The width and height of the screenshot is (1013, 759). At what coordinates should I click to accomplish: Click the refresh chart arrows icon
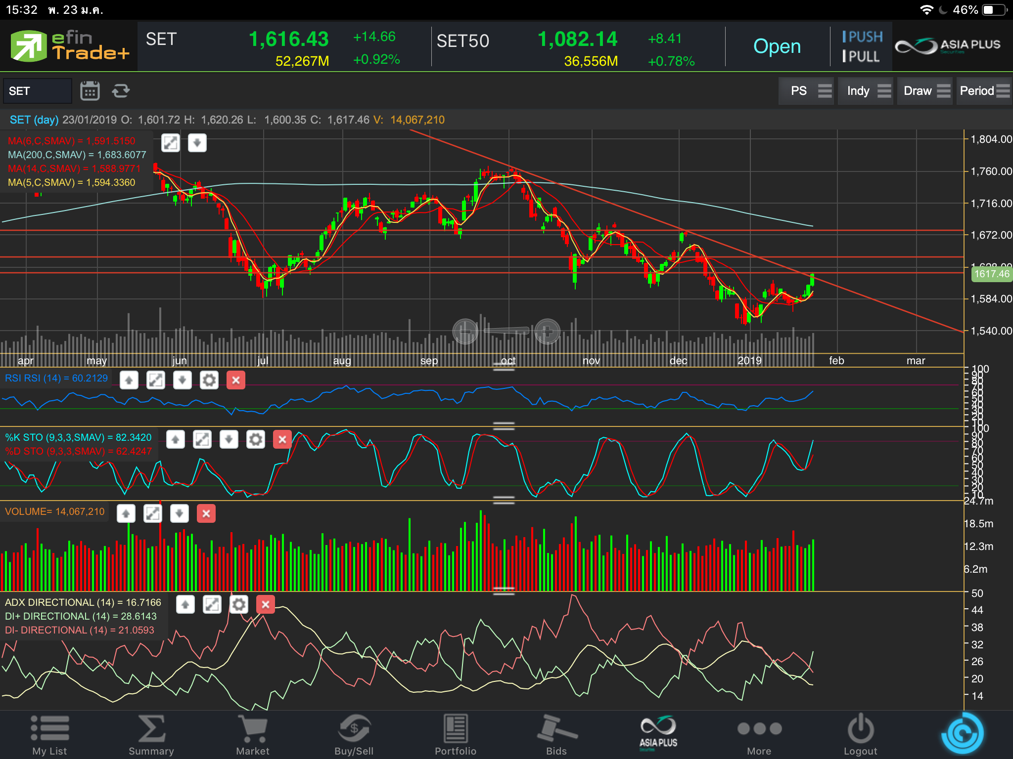[x=120, y=91]
